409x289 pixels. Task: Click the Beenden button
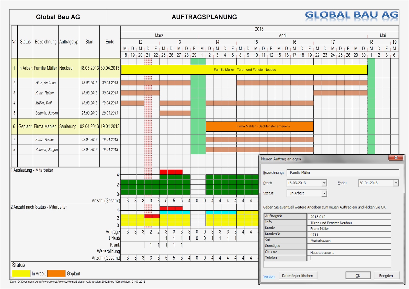[x=386, y=276]
